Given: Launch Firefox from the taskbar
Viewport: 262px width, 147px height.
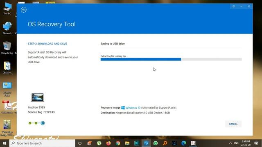Looking at the screenshot, I should [108, 143].
